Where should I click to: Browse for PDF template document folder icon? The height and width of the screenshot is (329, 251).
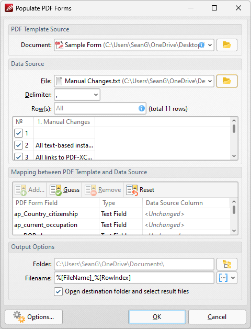[x=226, y=45]
